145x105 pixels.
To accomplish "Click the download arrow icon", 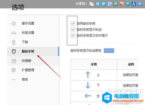I will (x=14, y=42).
